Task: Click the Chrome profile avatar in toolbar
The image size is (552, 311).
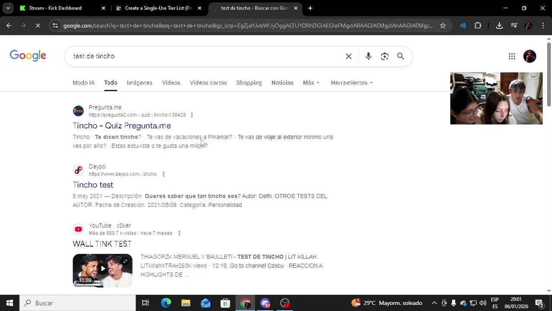Action: coord(529,25)
